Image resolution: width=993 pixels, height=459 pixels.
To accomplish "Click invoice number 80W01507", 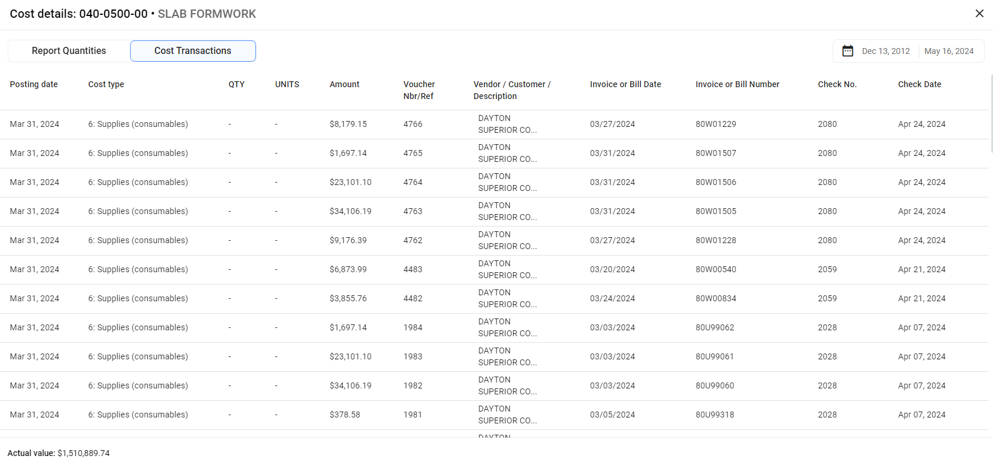I will [x=716, y=153].
